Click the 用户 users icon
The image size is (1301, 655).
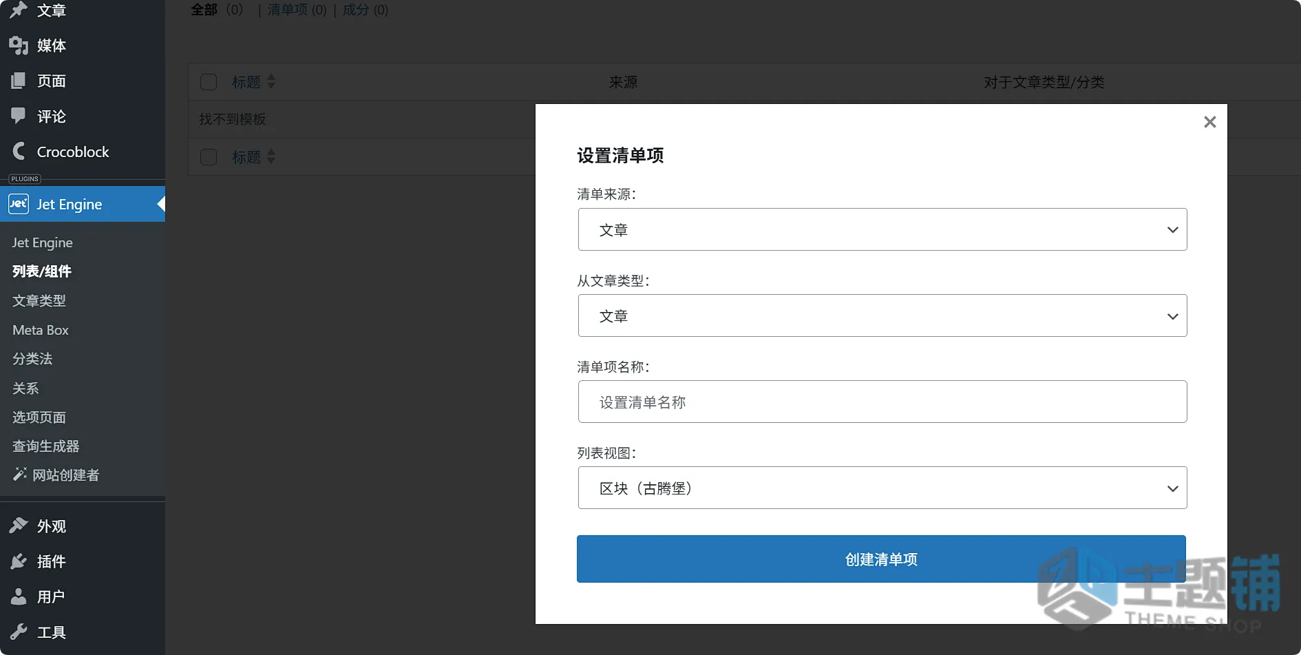pos(19,596)
